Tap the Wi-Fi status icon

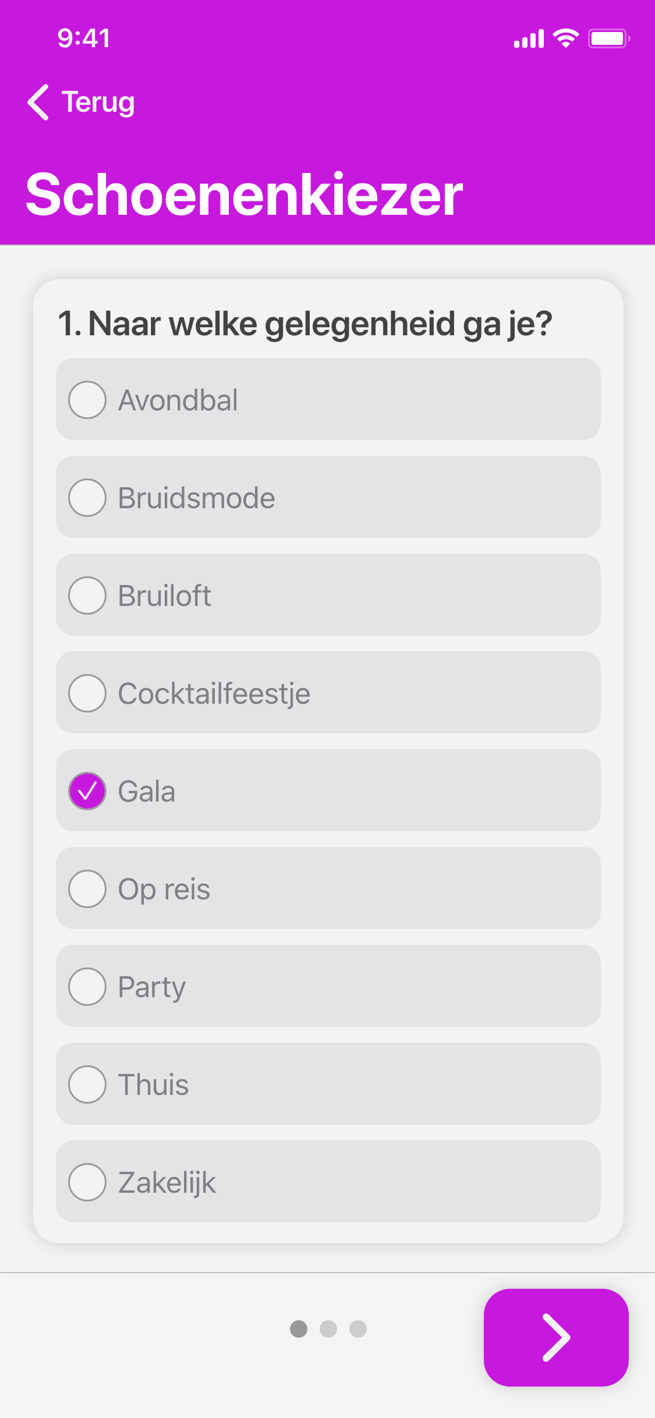click(x=565, y=38)
